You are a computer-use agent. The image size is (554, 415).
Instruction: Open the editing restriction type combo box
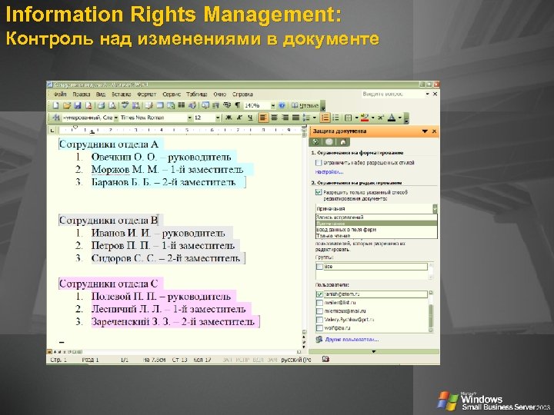376,208
